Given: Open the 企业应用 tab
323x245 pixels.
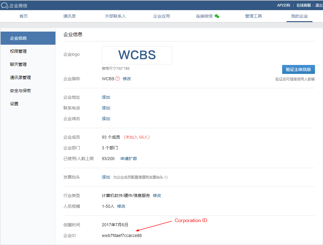Looking at the screenshot, I should (x=161, y=16).
